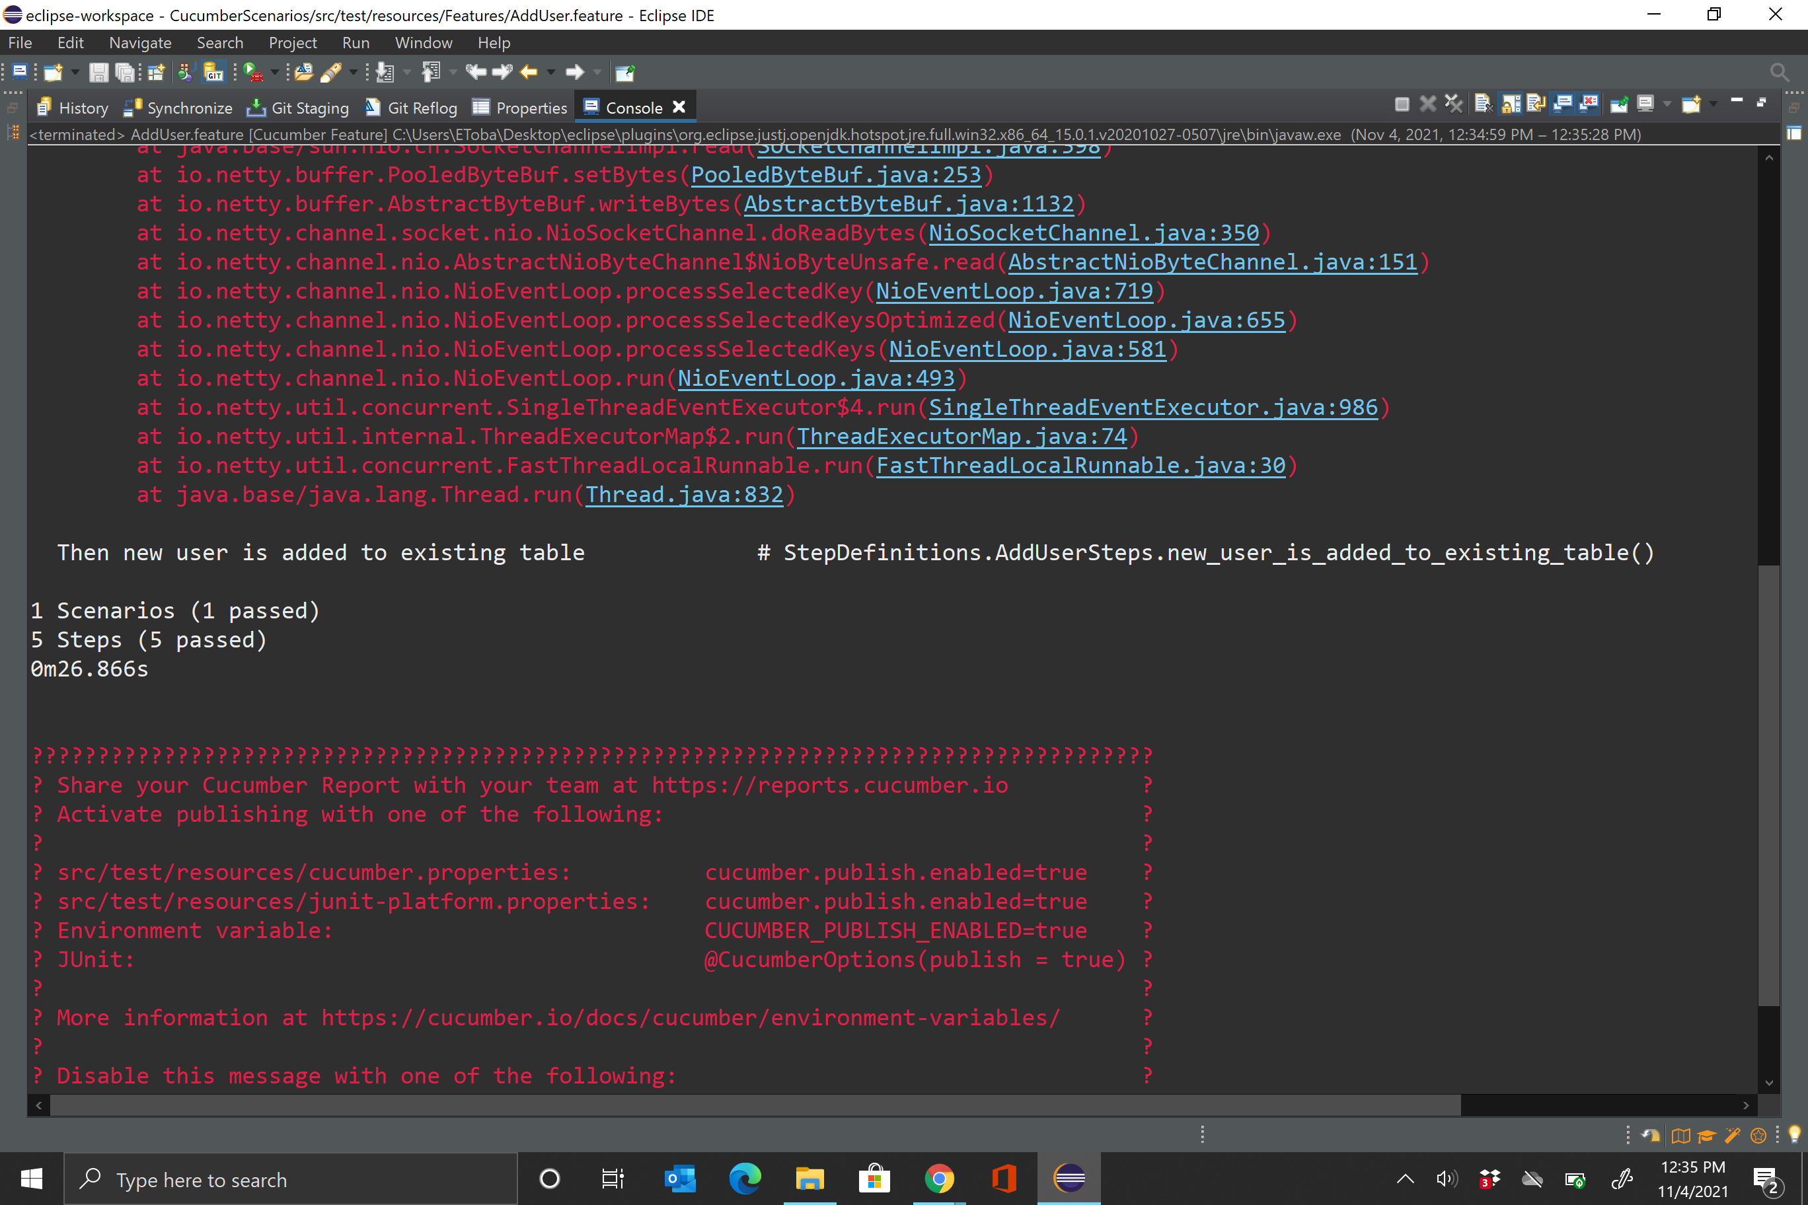Open the NioEventLoop.java:719 stack trace link
This screenshot has height=1205, width=1808.
tap(1015, 291)
